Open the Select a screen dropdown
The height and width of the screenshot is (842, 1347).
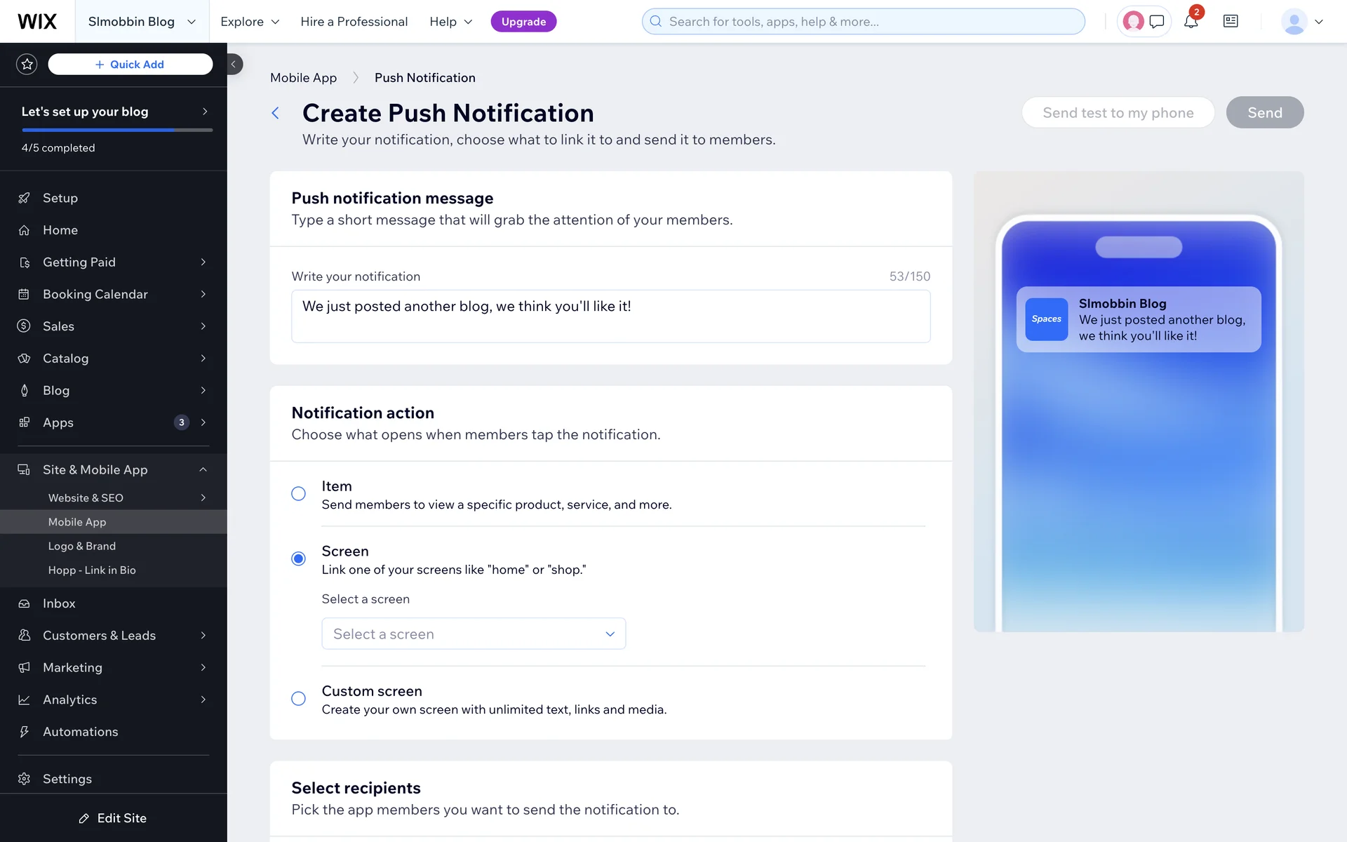click(x=474, y=634)
